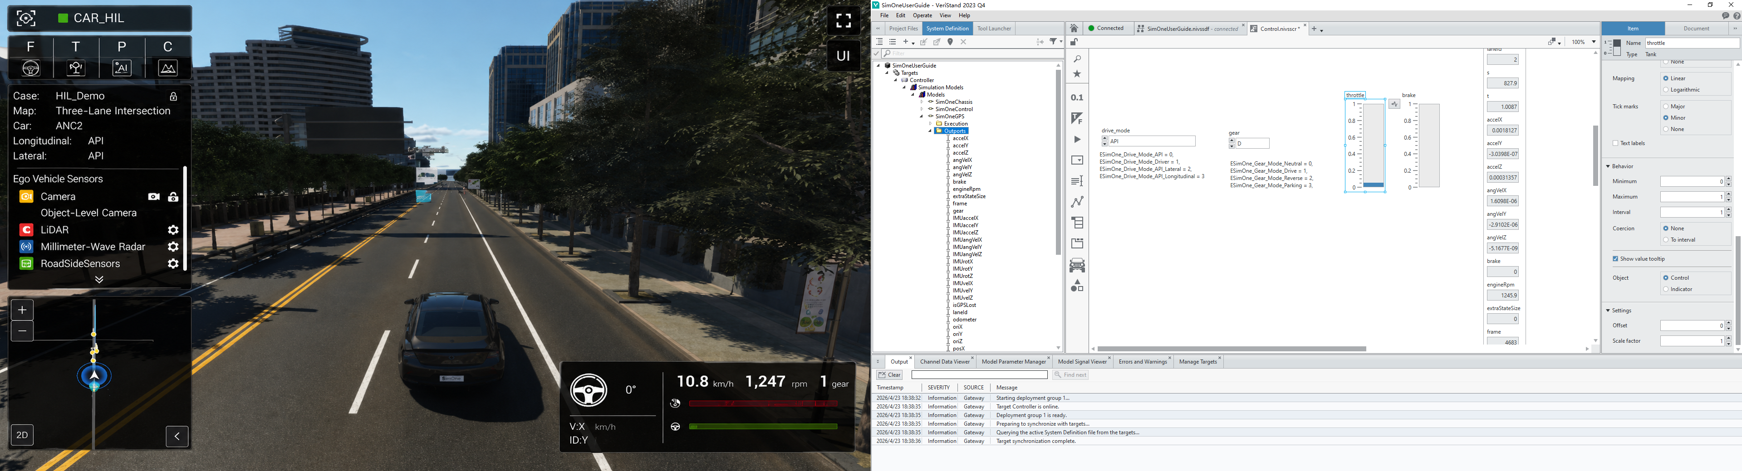The height and width of the screenshot is (471, 1742).
Task: Select Indicator object option
Action: (x=1678, y=289)
